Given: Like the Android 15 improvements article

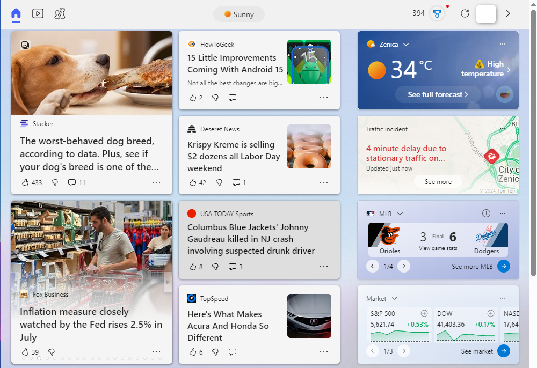Looking at the screenshot, I should tap(193, 98).
